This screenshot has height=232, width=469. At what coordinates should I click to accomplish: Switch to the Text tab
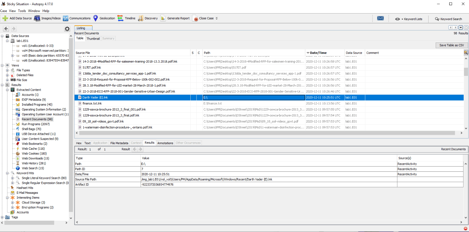click(x=87, y=143)
